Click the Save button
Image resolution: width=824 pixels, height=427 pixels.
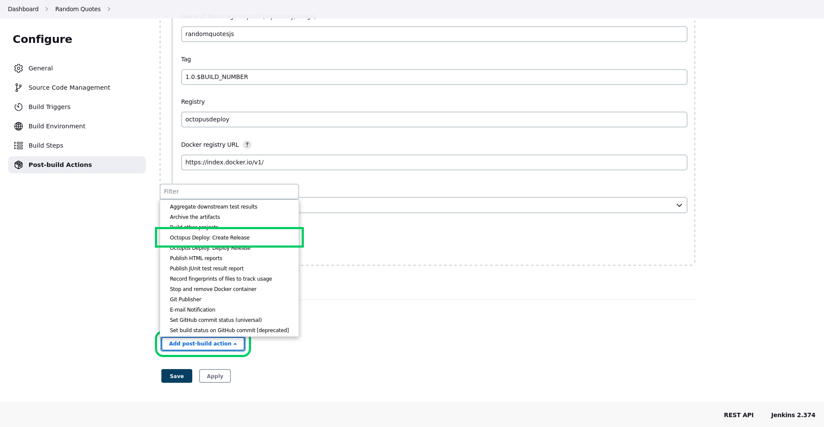(177, 376)
